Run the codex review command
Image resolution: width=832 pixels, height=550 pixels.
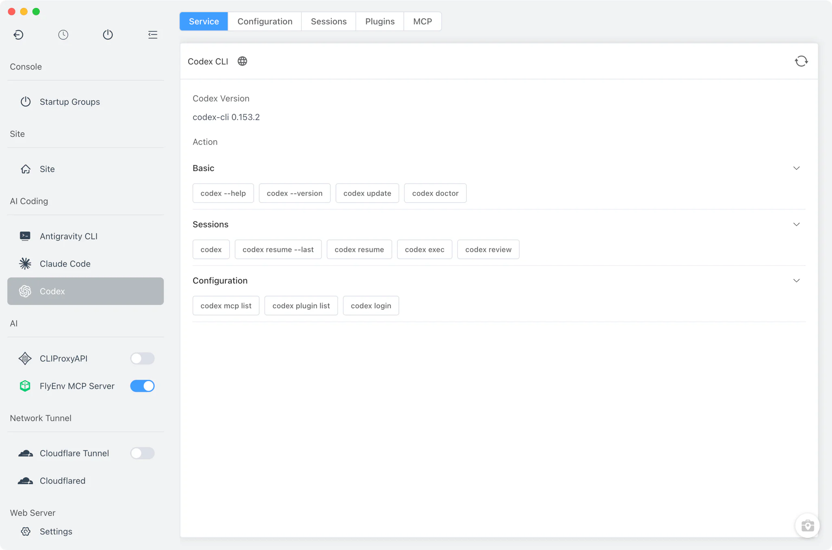tap(488, 249)
